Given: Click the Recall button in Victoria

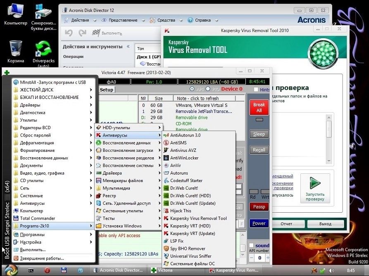Looking at the screenshot, I should 259,150.
